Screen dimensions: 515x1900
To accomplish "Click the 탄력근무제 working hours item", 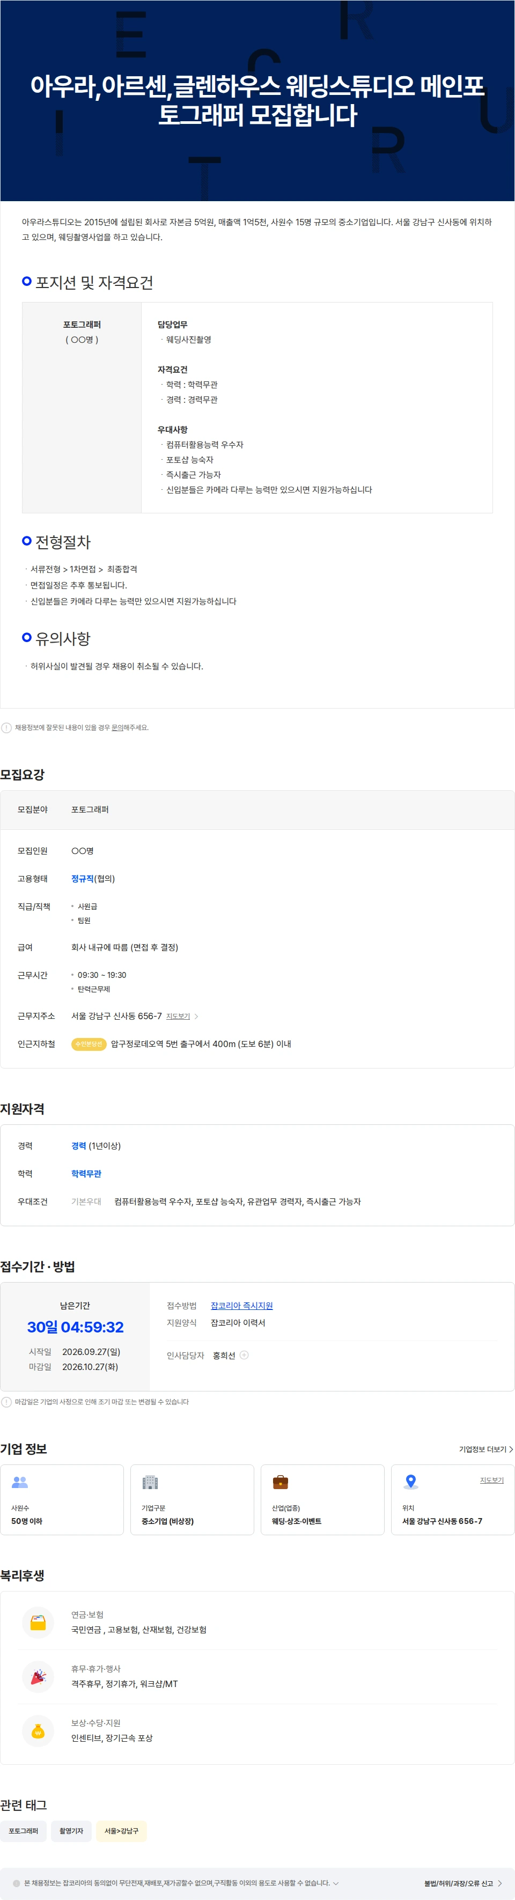I will (94, 989).
